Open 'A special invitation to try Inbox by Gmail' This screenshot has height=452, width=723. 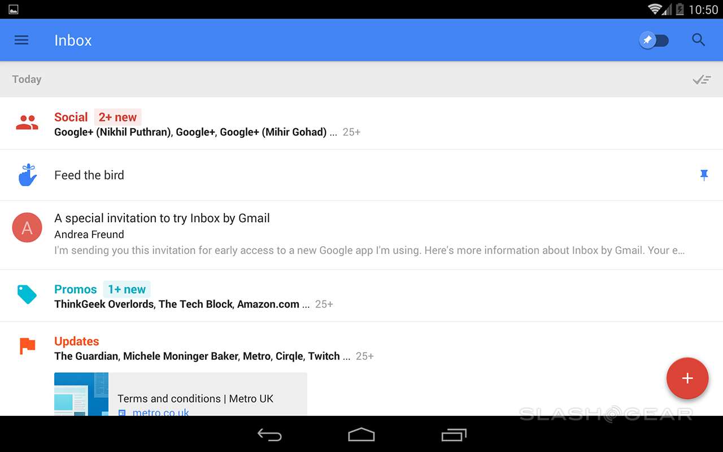click(x=162, y=218)
